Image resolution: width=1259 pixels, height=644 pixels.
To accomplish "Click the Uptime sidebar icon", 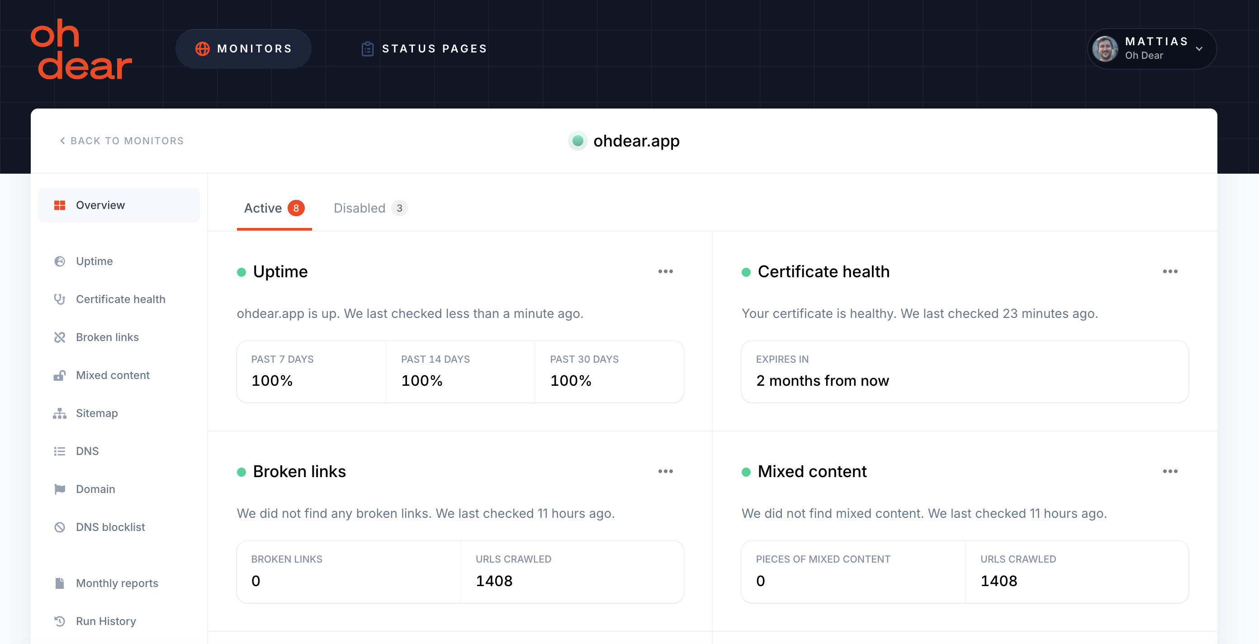I will coord(60,261).
